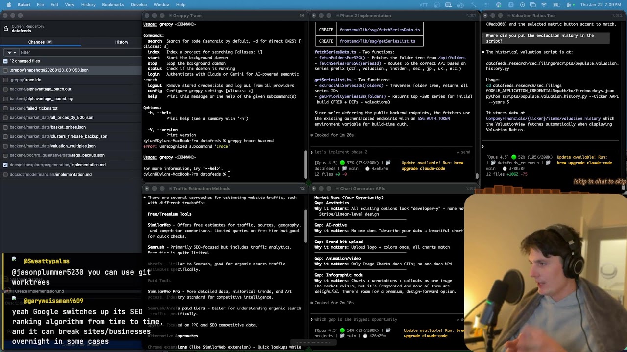
Task: Focus the Traffic Estimation Methods terminal title
Action: [201, 189]
